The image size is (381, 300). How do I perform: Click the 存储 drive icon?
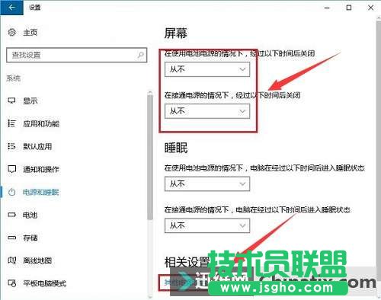coord(11,238)
